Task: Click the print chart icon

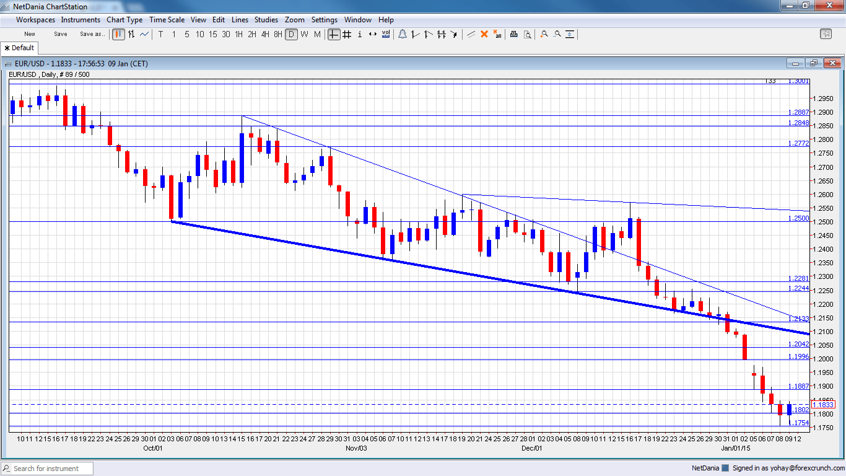Action: point(513,35)
